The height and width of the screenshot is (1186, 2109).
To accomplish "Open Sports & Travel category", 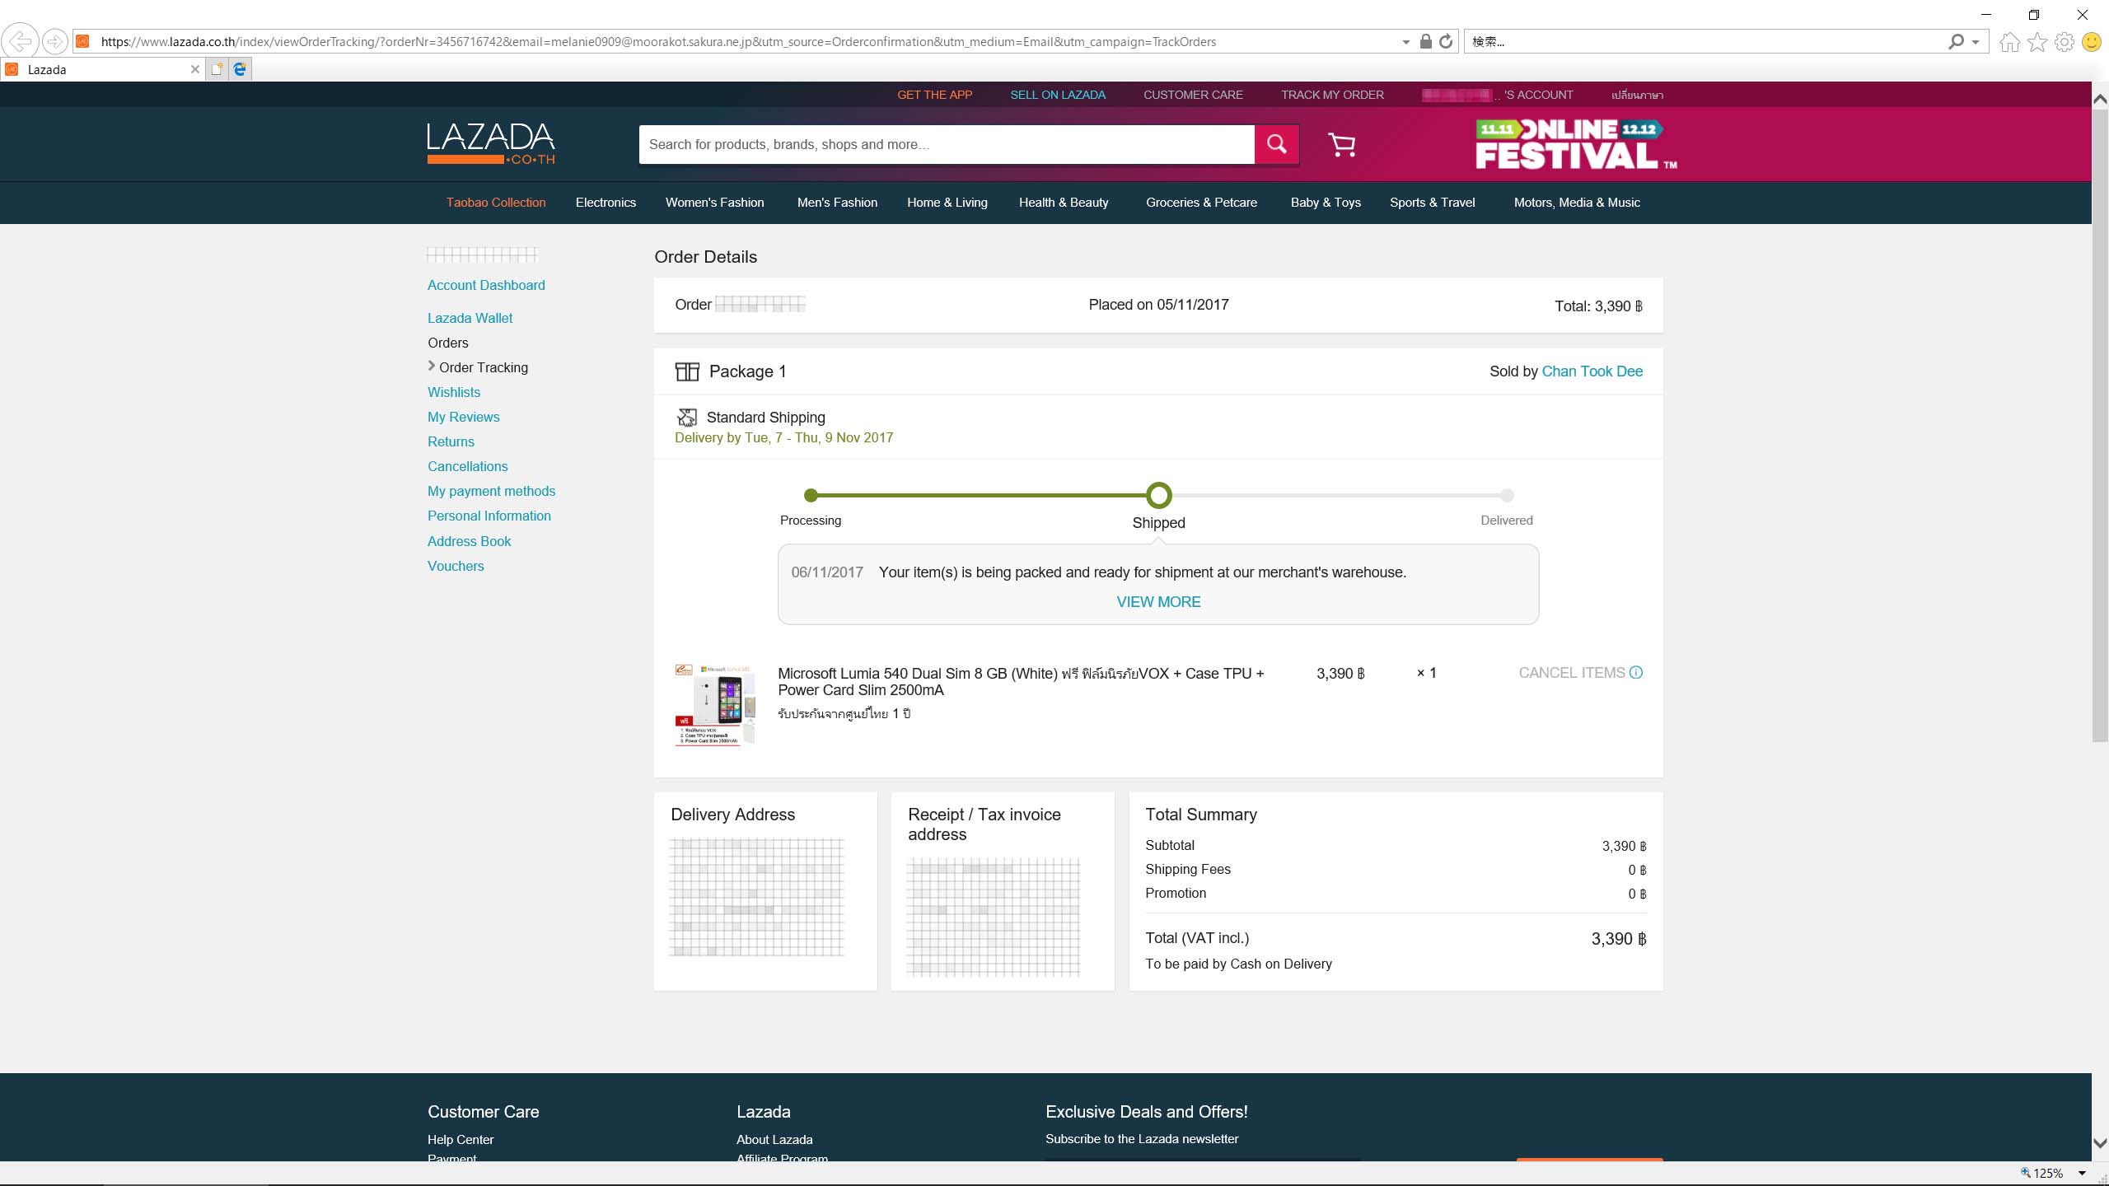I will pos(1432,203).
